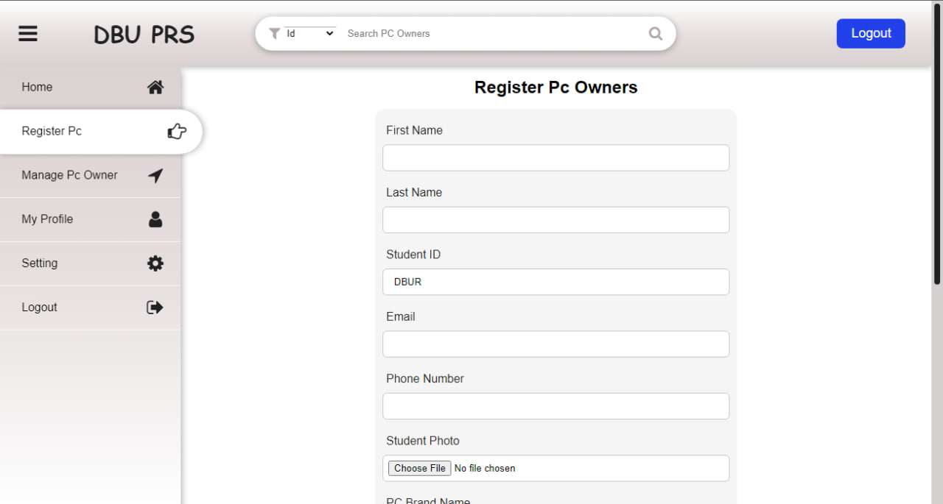Select the thumbs-up icon next to Register Pc
The width and height of the screenshot is (943, 504).
[177, 131]
